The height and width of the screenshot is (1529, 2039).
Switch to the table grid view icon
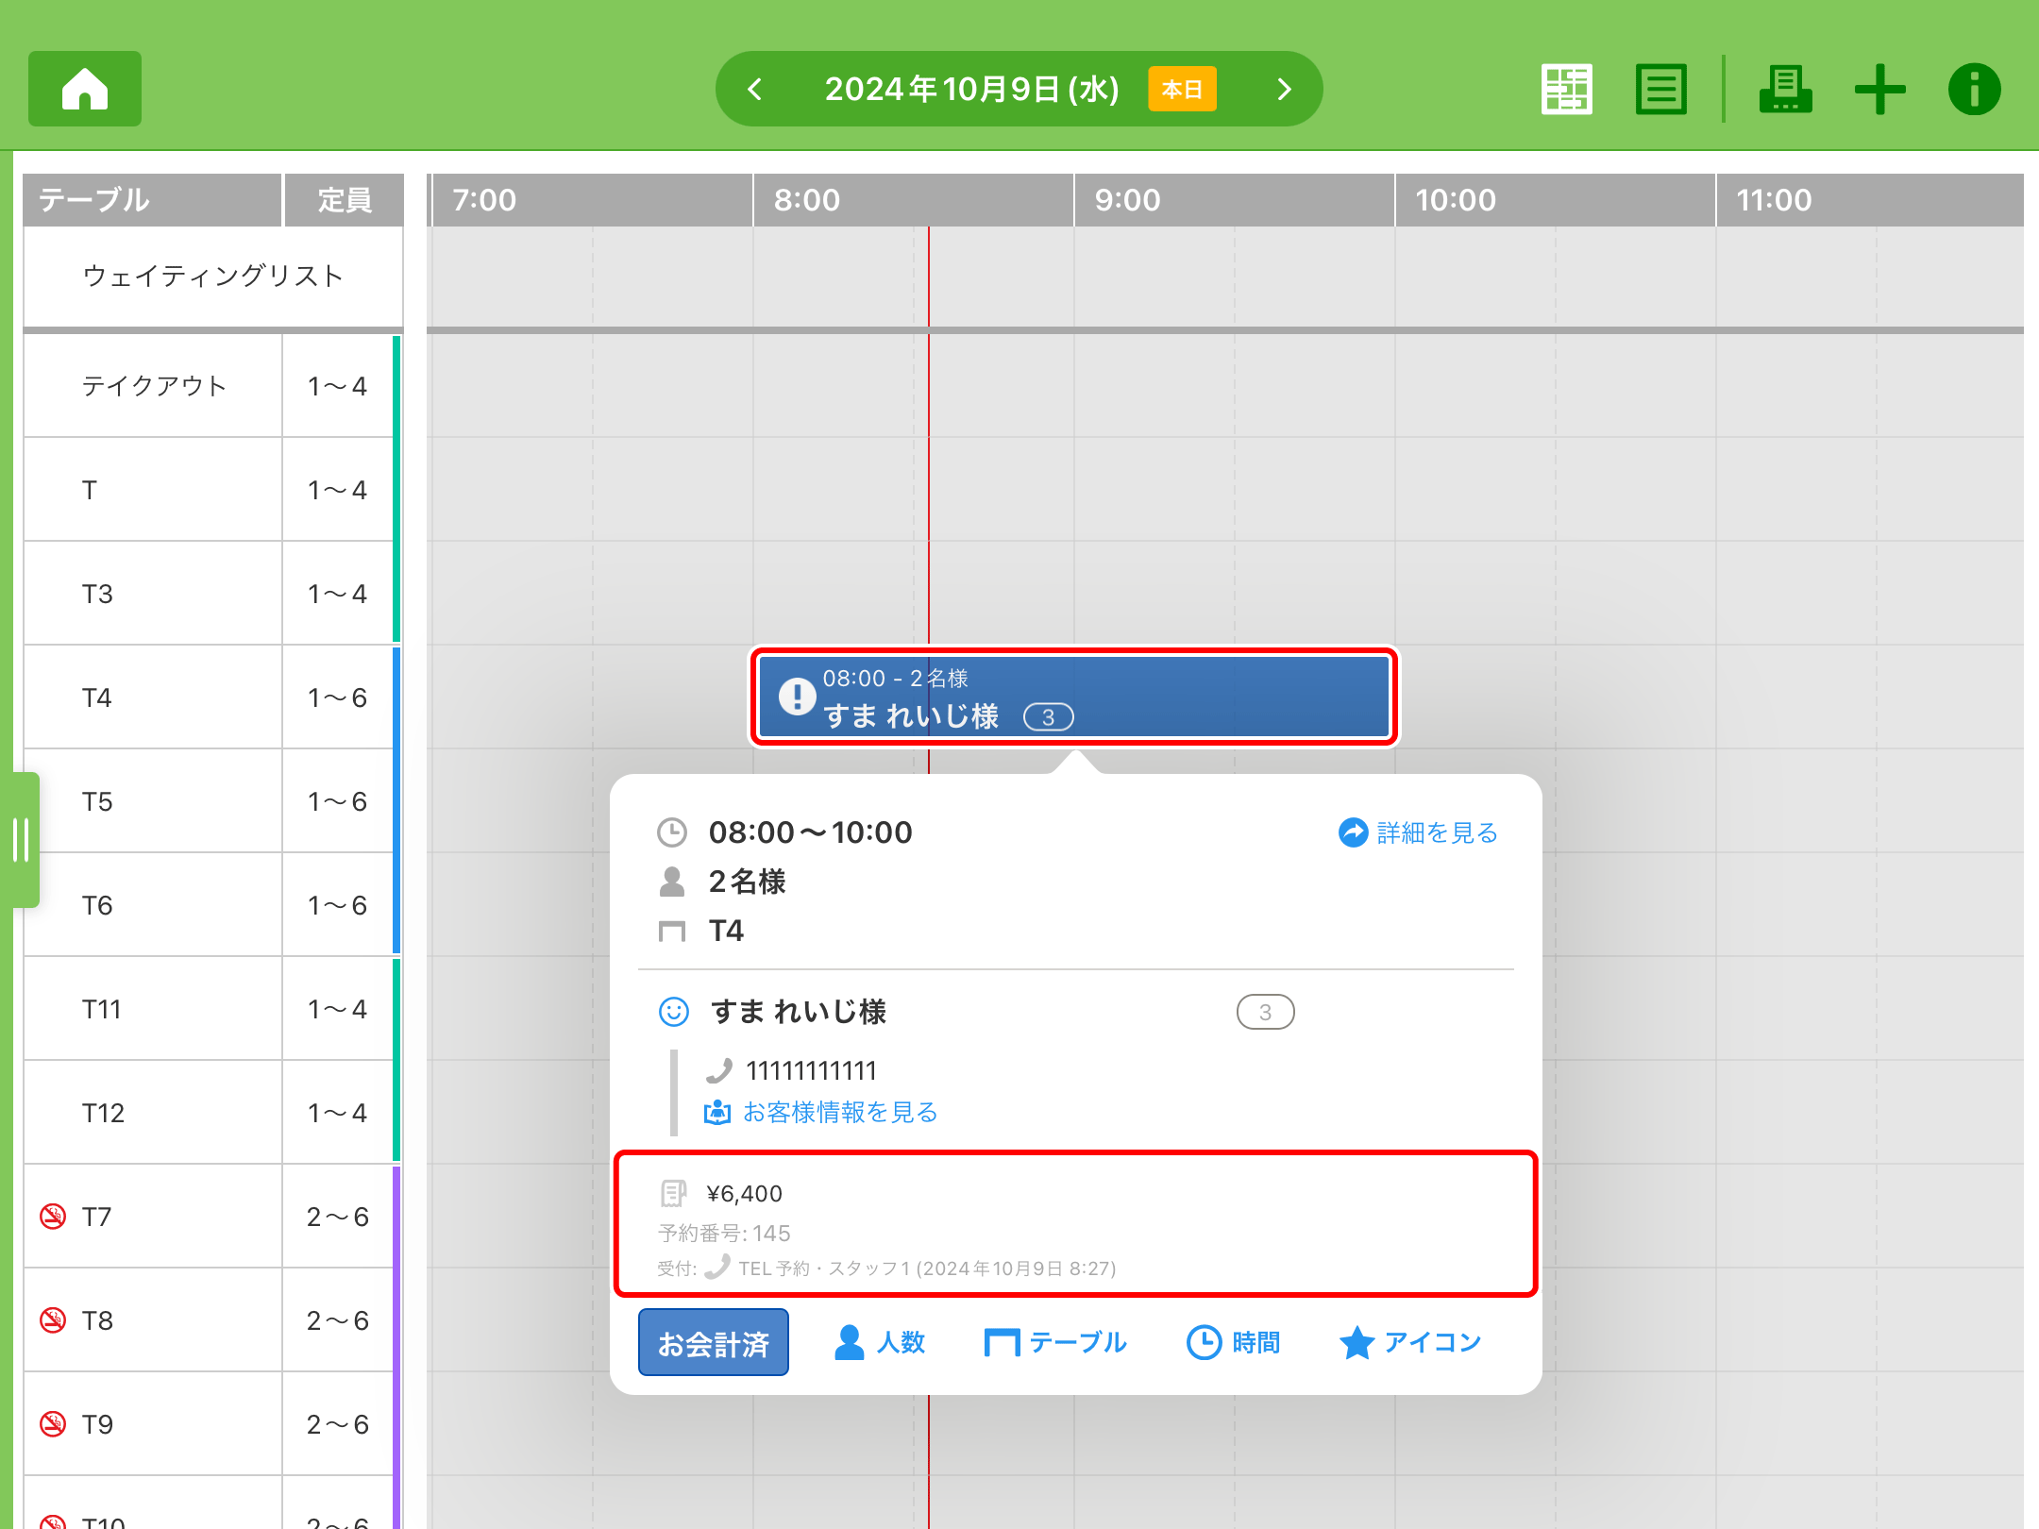(1566, 90)
